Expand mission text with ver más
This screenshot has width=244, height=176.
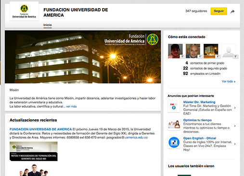tap(71, 106)
